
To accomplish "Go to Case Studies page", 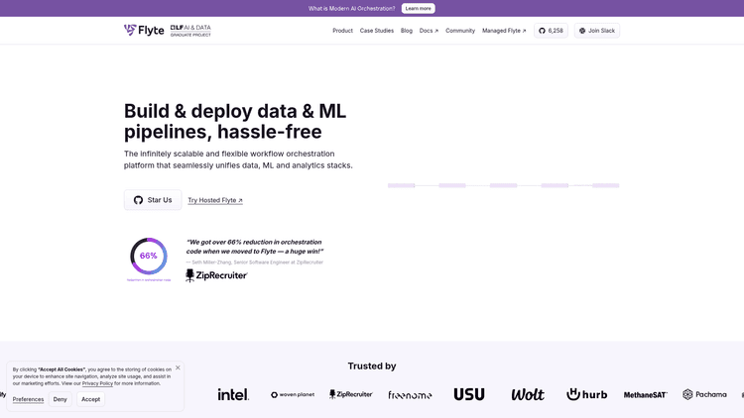I will 377,31.
